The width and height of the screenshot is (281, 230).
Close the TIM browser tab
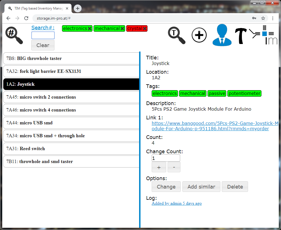(x=67, y=8)
